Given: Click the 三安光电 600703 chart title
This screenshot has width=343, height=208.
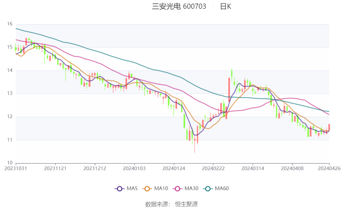Looking at the screenshot, I should [x=179, y=6].
